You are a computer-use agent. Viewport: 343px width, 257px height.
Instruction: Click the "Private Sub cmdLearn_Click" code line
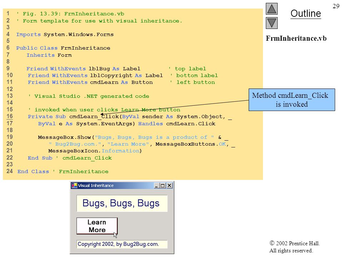[130, 117]
